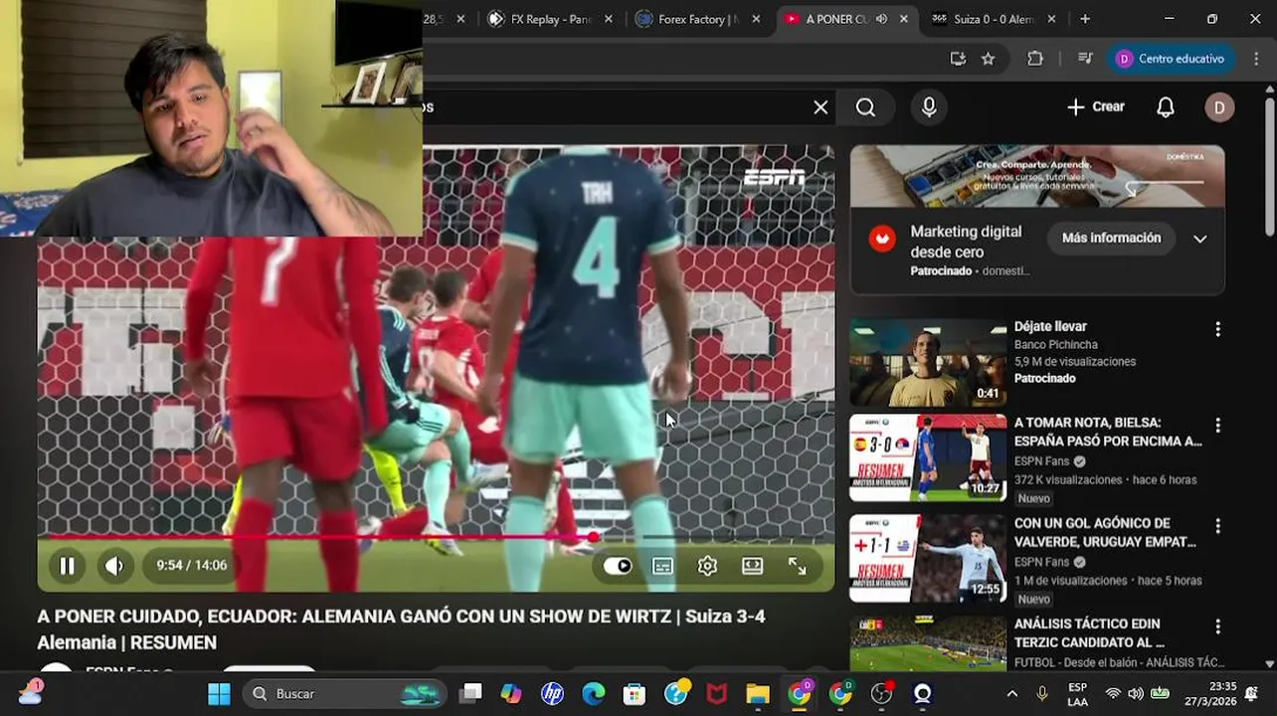Open the Crear upload menu

coord(1095,107)
